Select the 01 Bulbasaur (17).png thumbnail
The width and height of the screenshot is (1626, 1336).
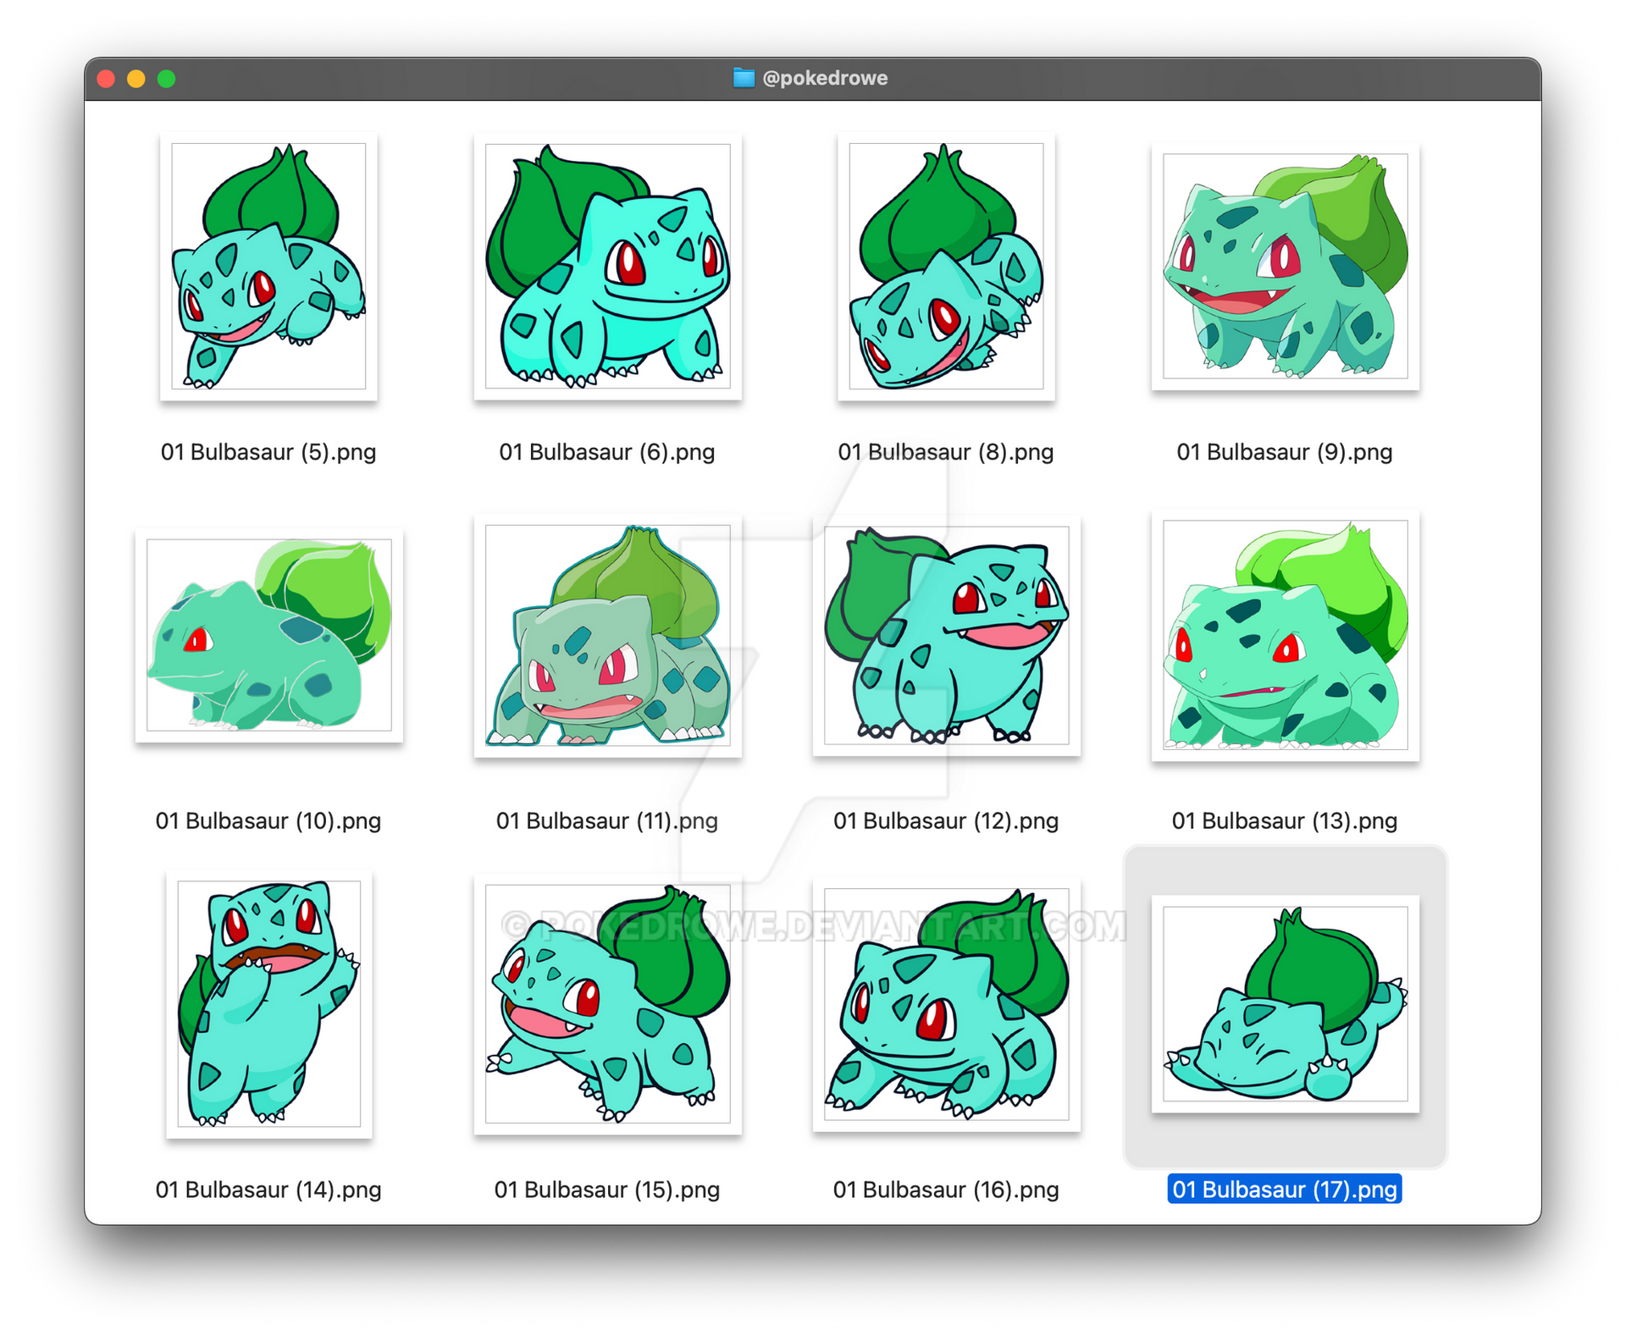(1285, 1004)
